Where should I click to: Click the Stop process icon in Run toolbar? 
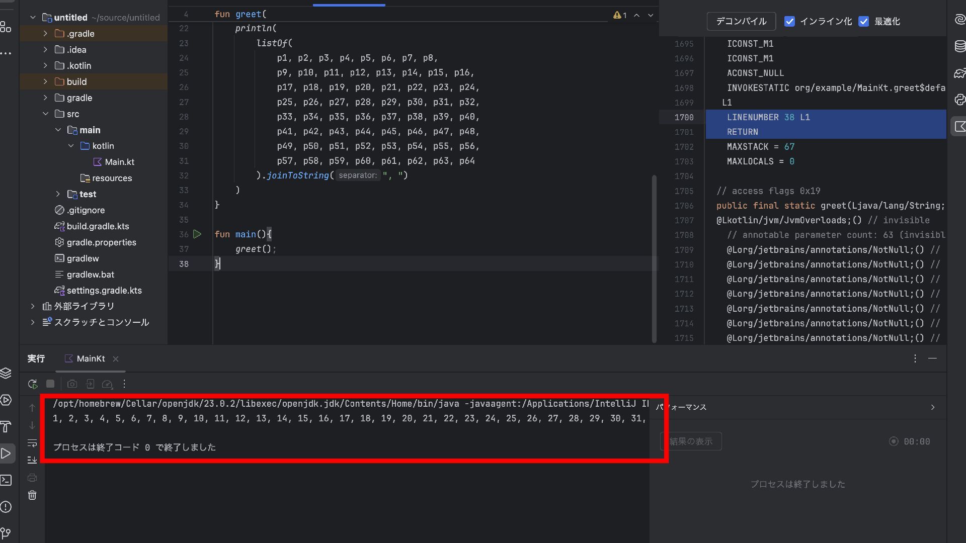coord(50,384)
